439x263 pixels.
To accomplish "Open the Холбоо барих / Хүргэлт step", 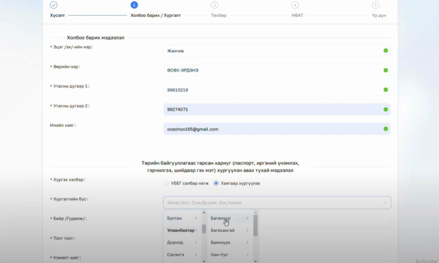I will (155, 15).
